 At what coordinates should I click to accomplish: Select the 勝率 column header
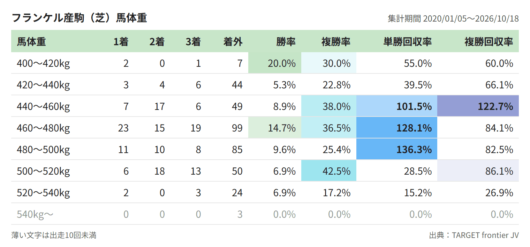(x=286, y=41)
